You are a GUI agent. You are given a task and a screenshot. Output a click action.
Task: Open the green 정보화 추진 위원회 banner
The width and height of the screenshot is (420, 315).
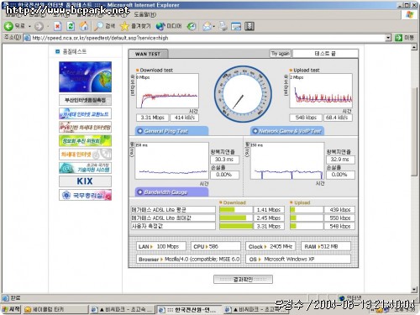point(85,141)
